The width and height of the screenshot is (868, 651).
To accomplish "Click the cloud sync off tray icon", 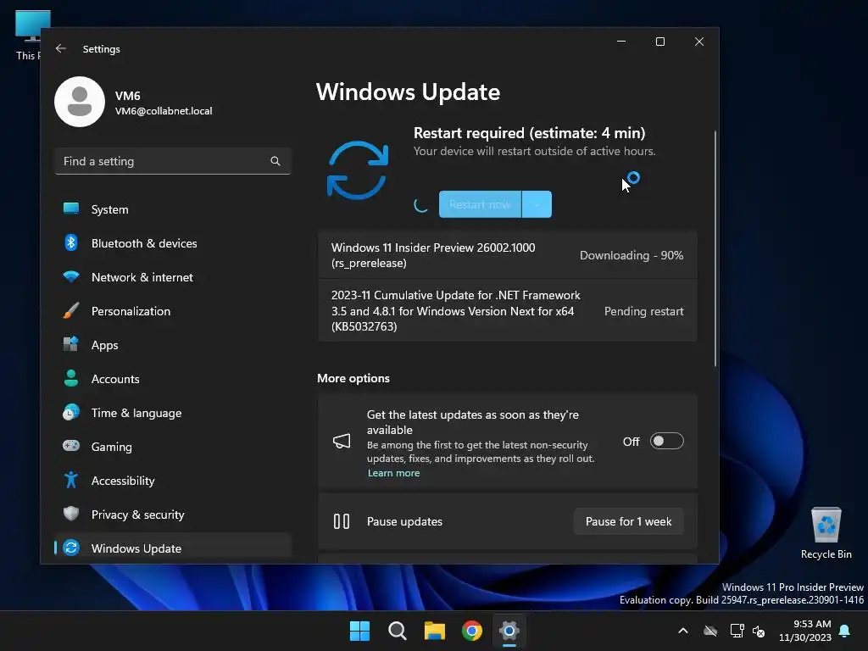I will click(710, 631).
